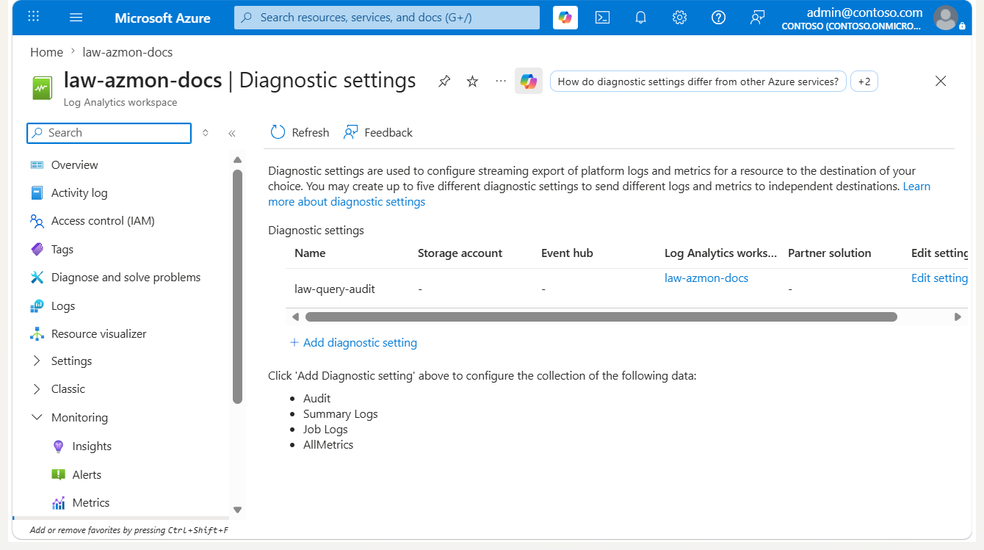Screen dimensions: 984x550
Task: Select the law-query-audit name cell
Action: 335,289
